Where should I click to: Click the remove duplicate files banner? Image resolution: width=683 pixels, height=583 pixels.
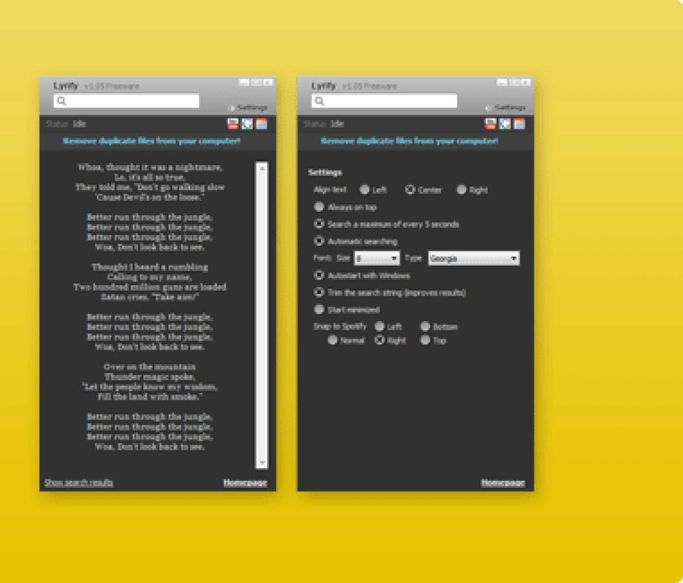151,141
